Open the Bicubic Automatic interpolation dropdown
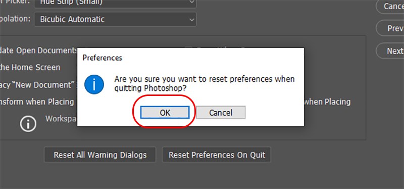The width and height of the screenshot is (404, 189). [x=115, y=19]
